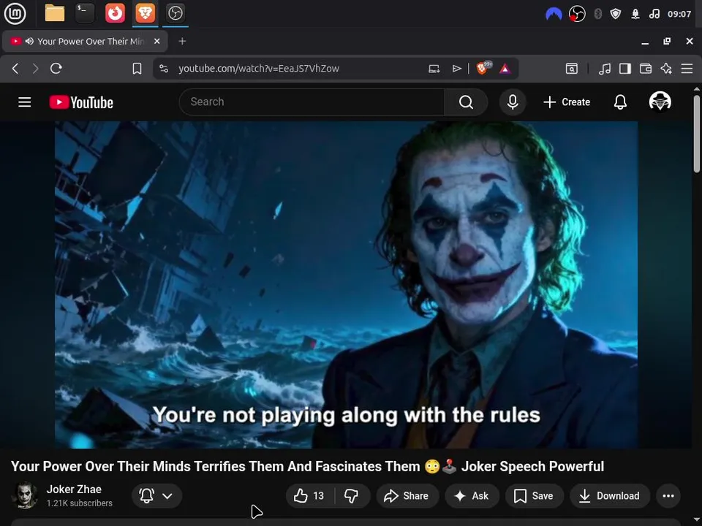Open the blue VPN tray icon

tap(554, 14)
